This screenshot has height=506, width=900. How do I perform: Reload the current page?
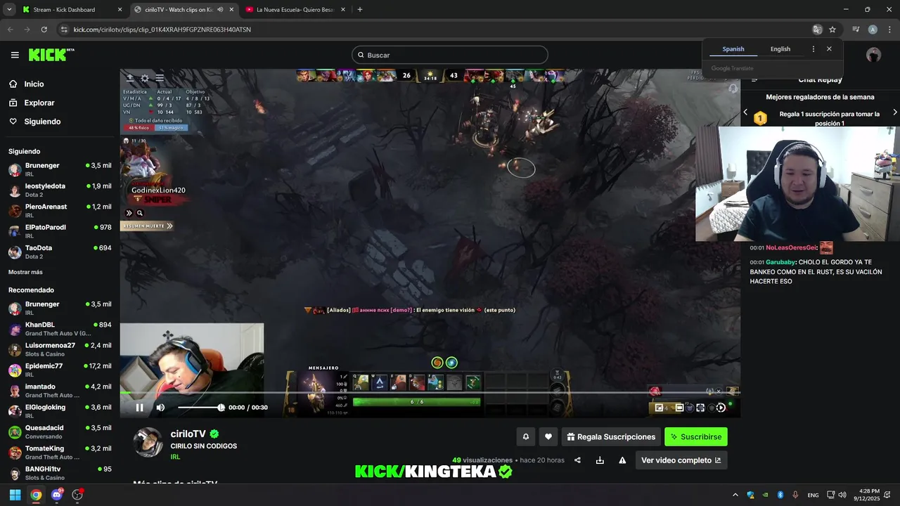pyautogui.click(x=44, y=30)
